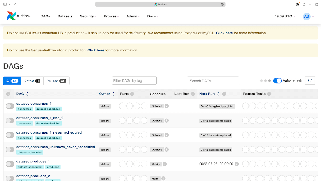Screen dimensions: 321x181
Task: Open the Datasets menu item
Action: 65,16
